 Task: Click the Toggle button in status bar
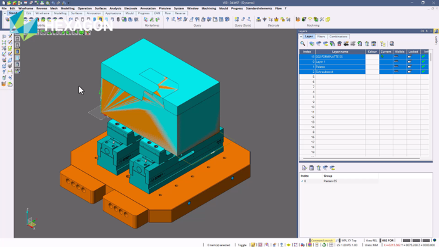click(x=242, y=244)
